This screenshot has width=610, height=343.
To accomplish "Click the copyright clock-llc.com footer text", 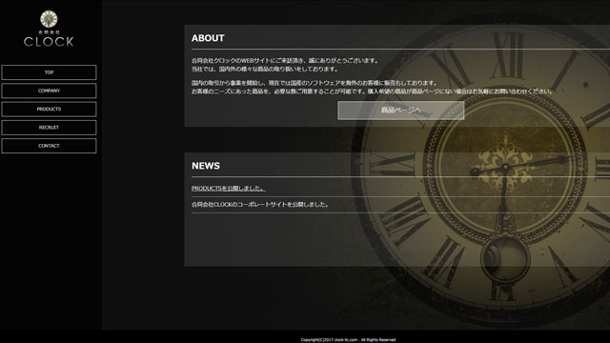I will pyautogui.click(x=348, y=339).
